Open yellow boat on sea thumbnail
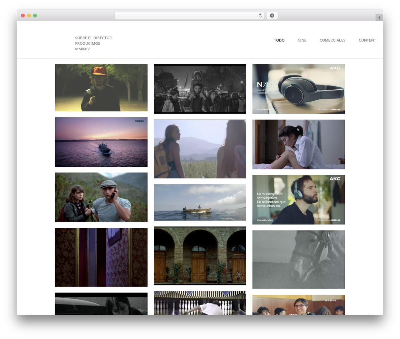The width and height of the screenshot is (400, 339). coord(200,202)
